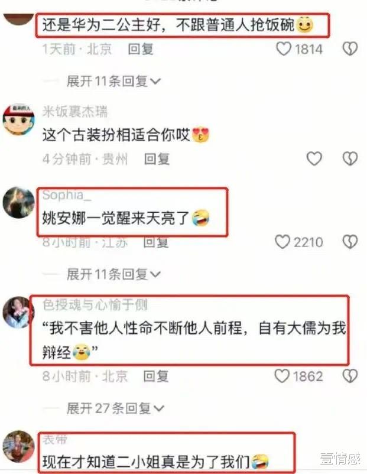Screen dimensions: 367x474
Task: Like the comment with 1814 likes
Action: [x=284, y=48]
